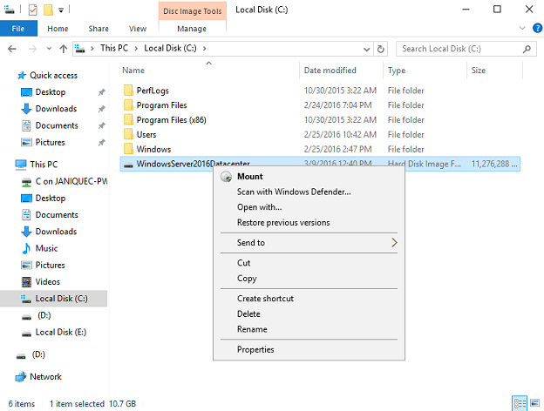This screenshot has height=411, width=544.
Task: Open the address bar history dropdown
Action: (x=366, y=50)
